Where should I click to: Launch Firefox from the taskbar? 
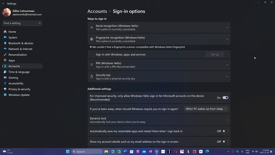(150, 152)
